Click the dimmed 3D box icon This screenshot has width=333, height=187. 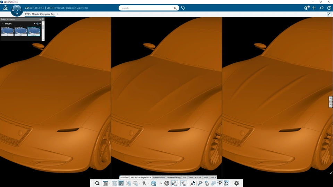(128, 183)
